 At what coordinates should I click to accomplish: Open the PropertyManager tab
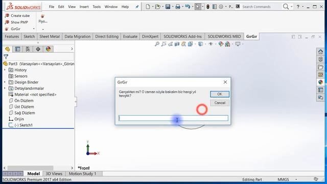tap(18, 49)
